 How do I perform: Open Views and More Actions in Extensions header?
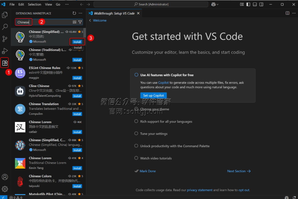[x=80, y=13]
